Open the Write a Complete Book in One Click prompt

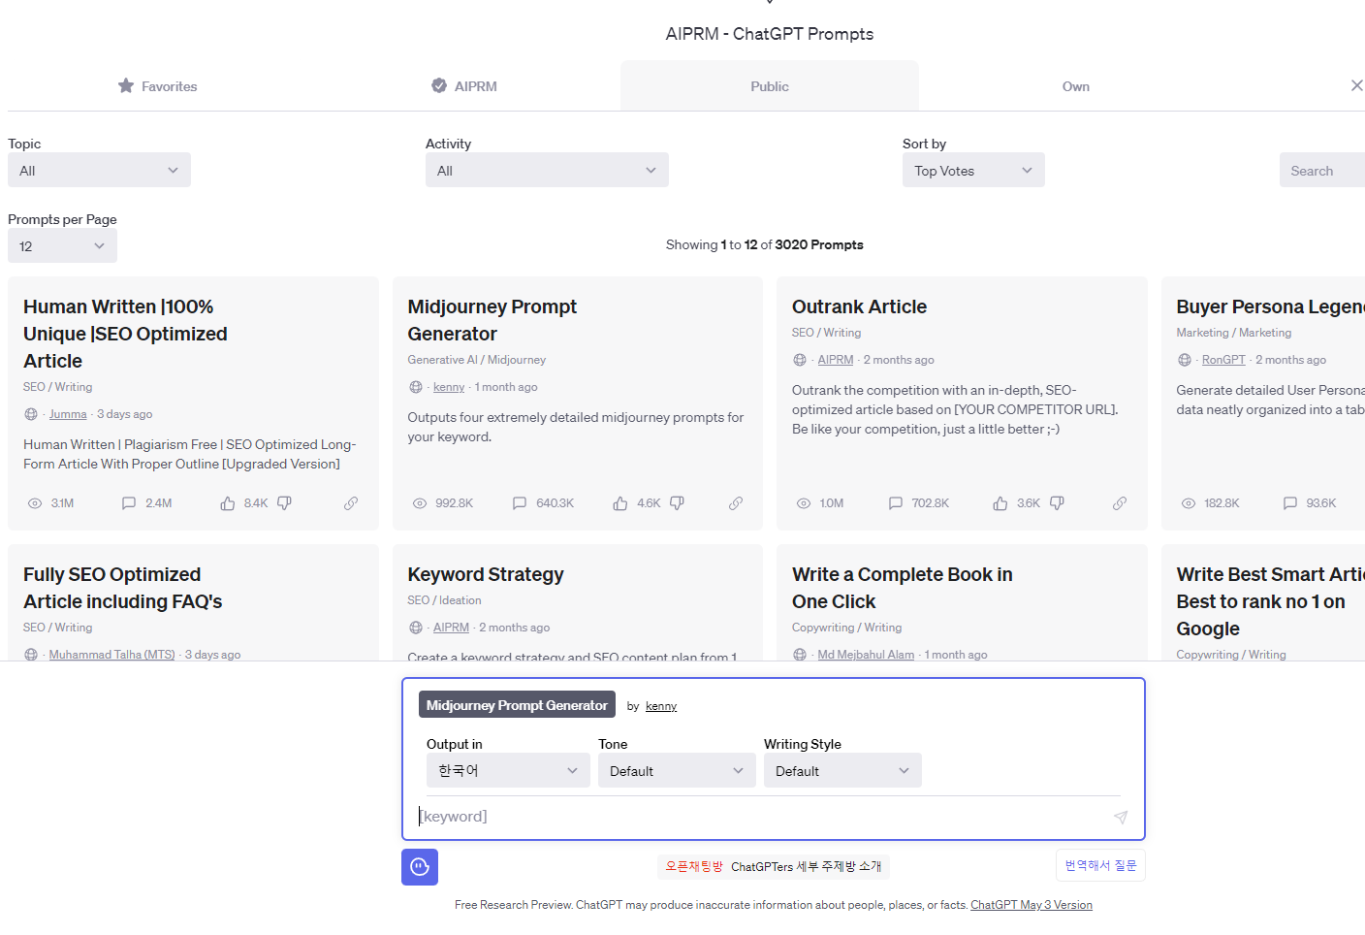tap(903, 588)
